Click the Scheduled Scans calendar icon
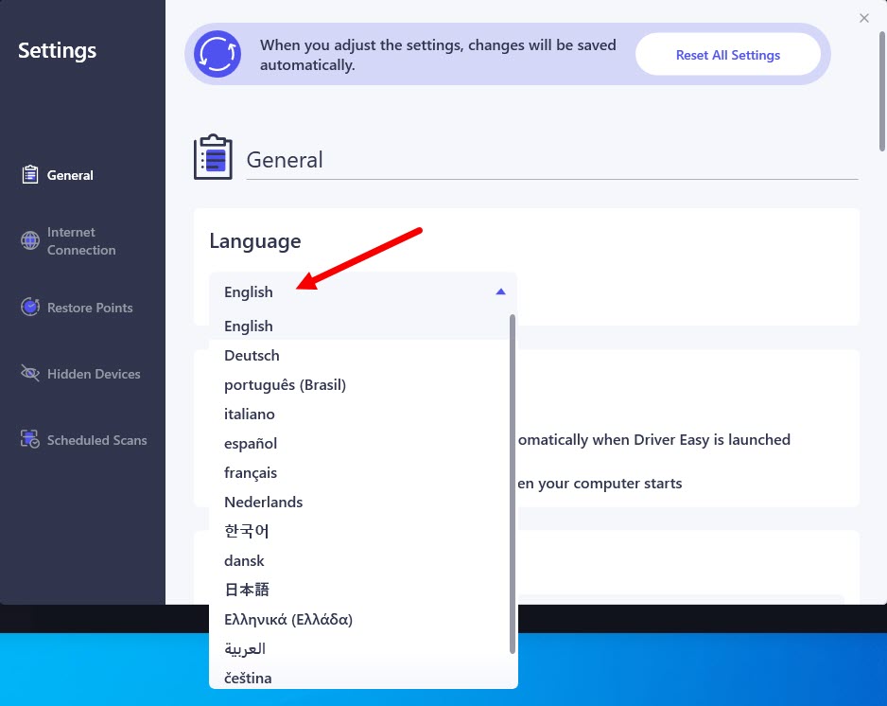The height and width of the screenshot is (706, 887). (30, 440)
